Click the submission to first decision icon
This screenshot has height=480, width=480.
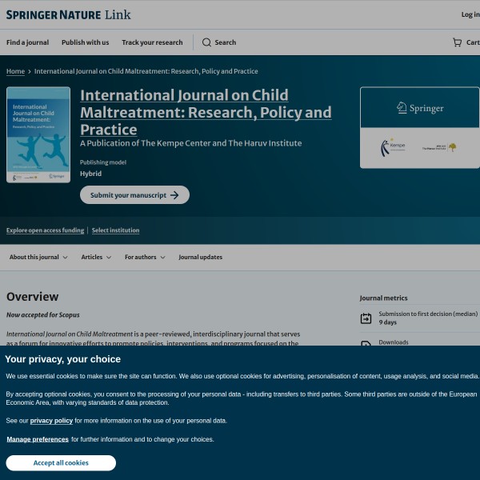tap(366, 318)
